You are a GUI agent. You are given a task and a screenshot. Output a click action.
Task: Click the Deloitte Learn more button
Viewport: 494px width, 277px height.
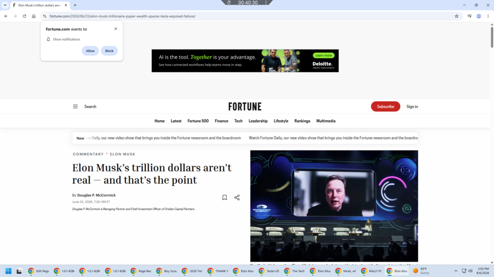point(323,55)
